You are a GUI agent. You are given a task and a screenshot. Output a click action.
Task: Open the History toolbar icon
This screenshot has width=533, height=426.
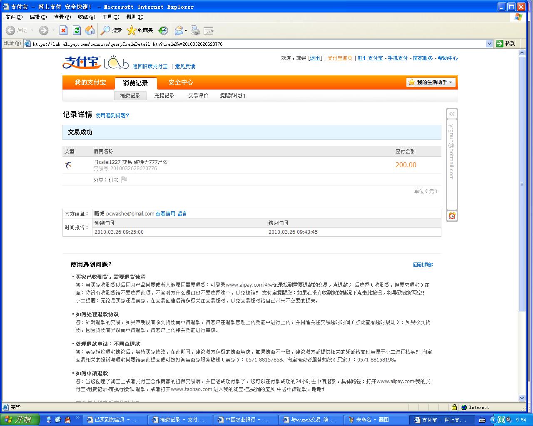click(x=163, y=30)
